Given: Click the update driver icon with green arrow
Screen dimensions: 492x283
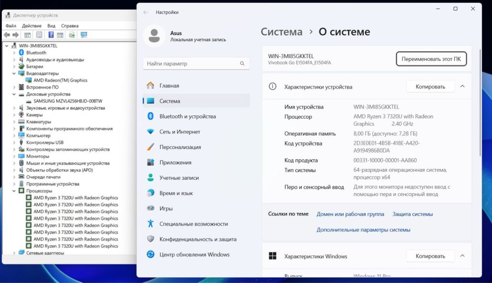Looking at the screenshot, I should point(72,35).
